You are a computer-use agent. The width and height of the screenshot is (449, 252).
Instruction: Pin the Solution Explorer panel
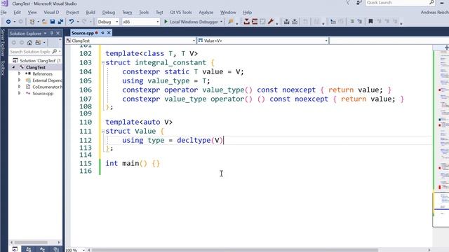click(52, 33)
